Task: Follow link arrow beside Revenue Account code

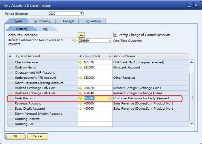Action: click(x=80, y=104)
